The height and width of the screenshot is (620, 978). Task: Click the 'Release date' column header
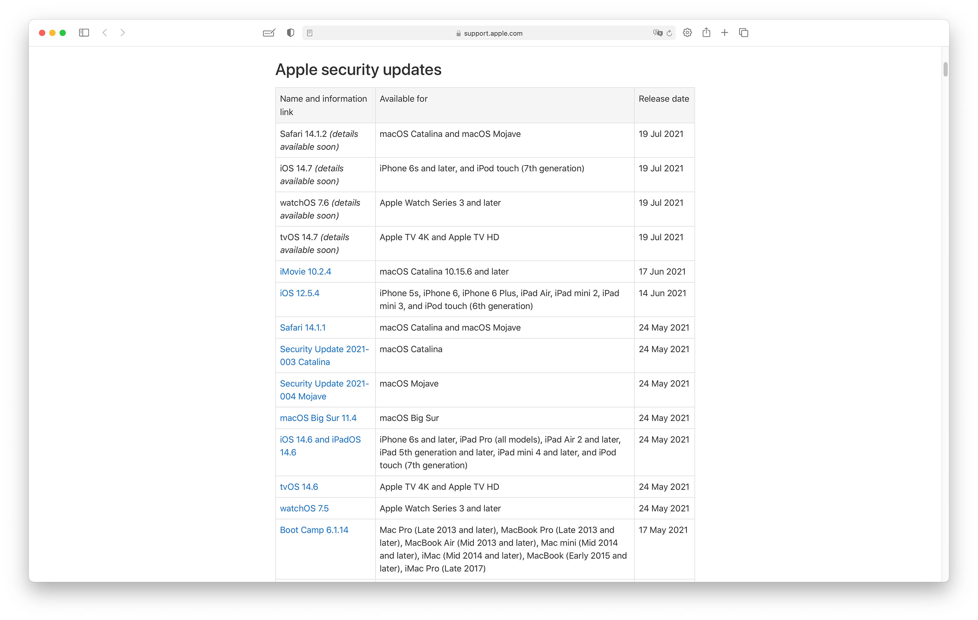pos(664,105)
